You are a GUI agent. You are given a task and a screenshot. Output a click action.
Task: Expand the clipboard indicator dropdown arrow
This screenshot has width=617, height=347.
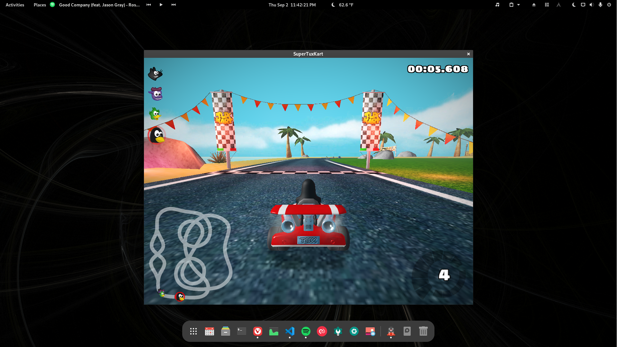pyautogui.click(x=518, y=5)
